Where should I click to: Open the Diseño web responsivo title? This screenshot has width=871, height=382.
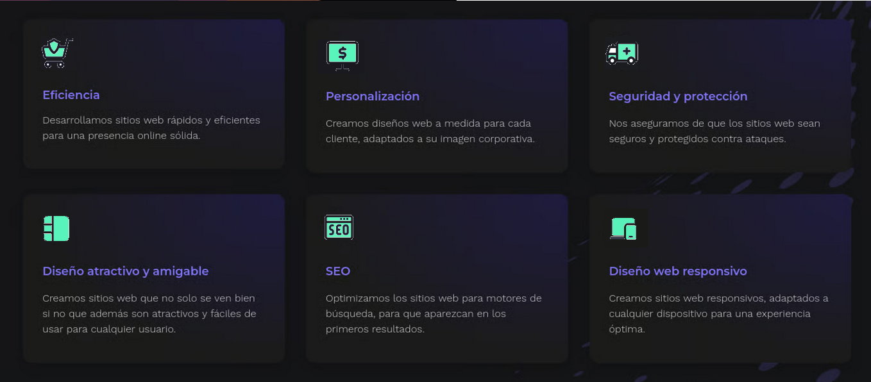coord(678,271)
